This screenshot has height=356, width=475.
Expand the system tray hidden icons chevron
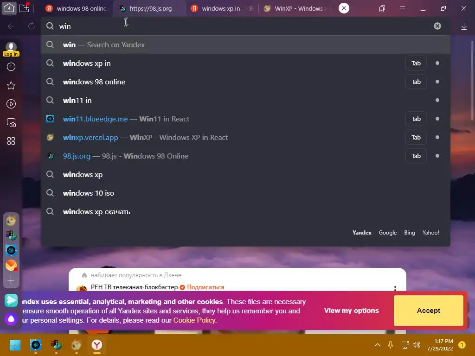[x=378, y=345]
